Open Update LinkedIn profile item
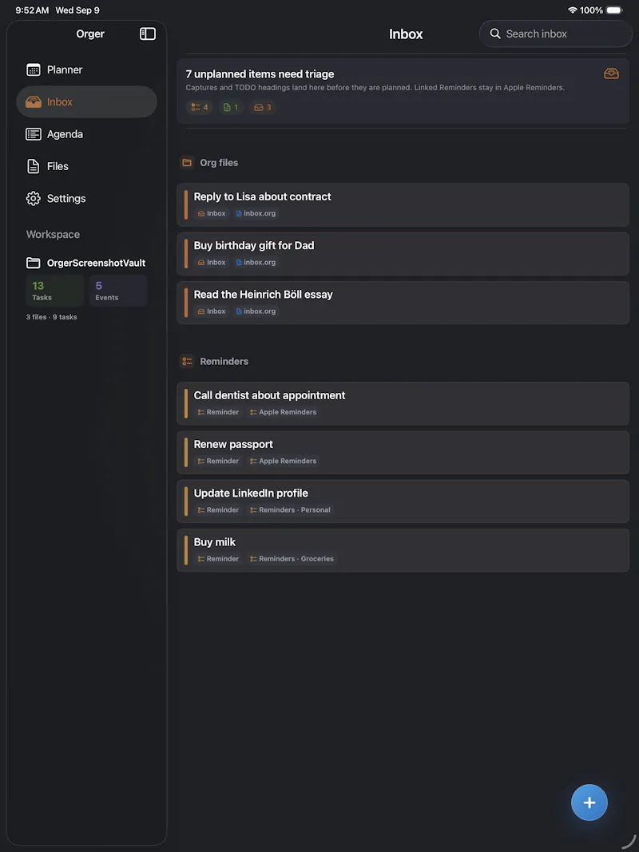This screenshot has height=852, width=639. click(403, 501)
